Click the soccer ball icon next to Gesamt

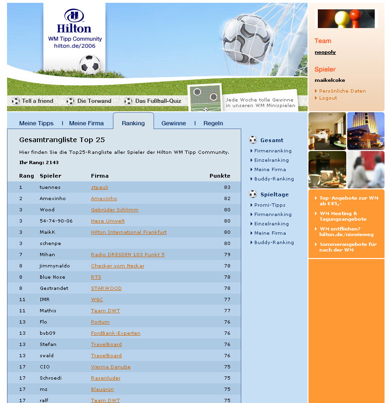pyautogui.click(x=252, y=140)
